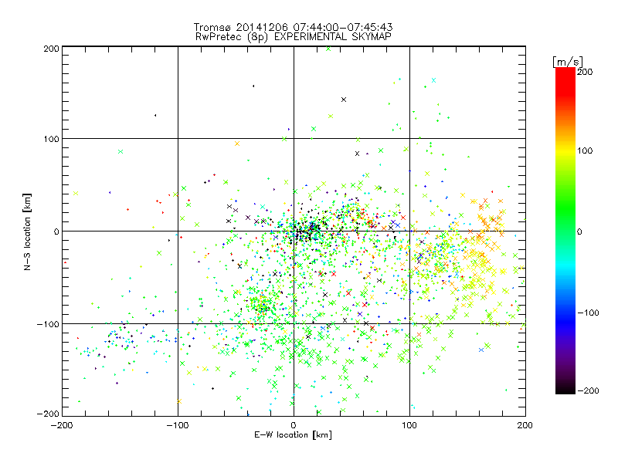618x463 pixels.
Task: Click the y-axis tick label '-200'
Action: tap(48, 414)
